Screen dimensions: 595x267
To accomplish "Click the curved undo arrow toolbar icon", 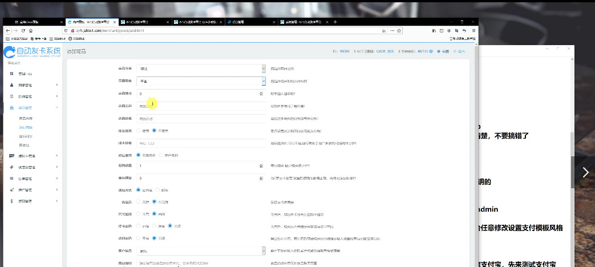I will [464, 31].
